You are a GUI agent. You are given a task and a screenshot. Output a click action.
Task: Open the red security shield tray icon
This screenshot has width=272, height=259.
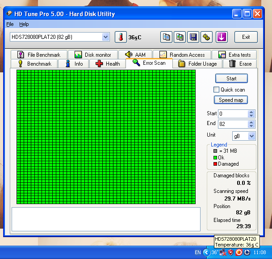click(230, 252)
